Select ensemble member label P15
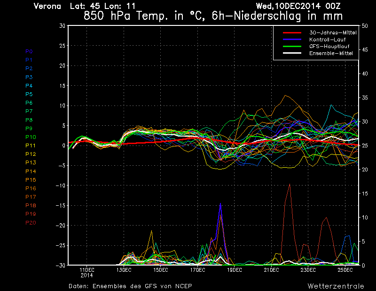 click(x=31, y=180)
